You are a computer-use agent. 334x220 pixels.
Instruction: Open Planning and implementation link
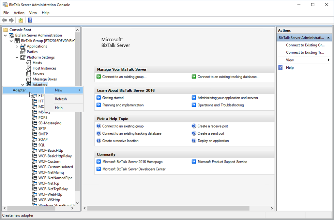tap(123, 105)
